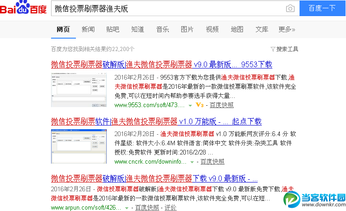Visit www.9553.com/soft/473 URL
Image resolution: width=346 pixels, height=211 pixels.
pos(150,105)
